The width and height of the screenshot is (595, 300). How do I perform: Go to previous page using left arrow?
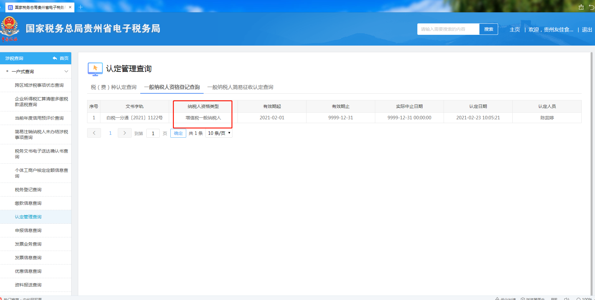click(94, 133)
